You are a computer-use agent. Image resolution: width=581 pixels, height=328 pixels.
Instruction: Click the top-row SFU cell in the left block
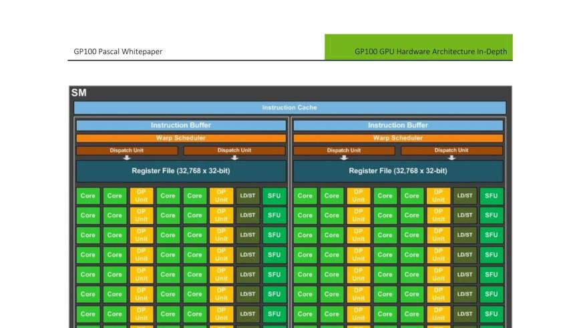pos(274,196)
